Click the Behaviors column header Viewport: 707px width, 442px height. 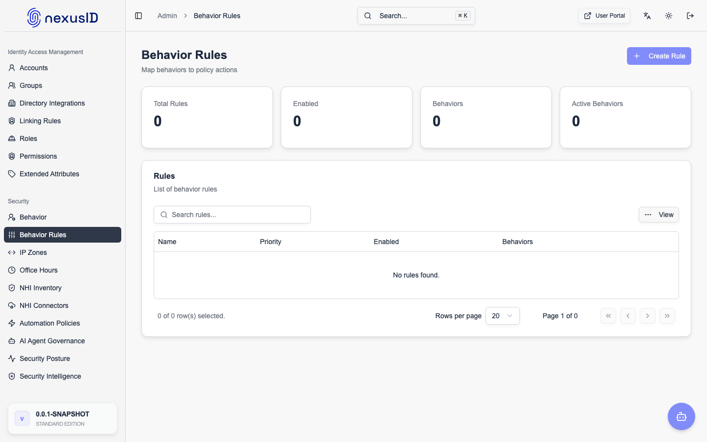pyautogui.click(x=517, y=242)
